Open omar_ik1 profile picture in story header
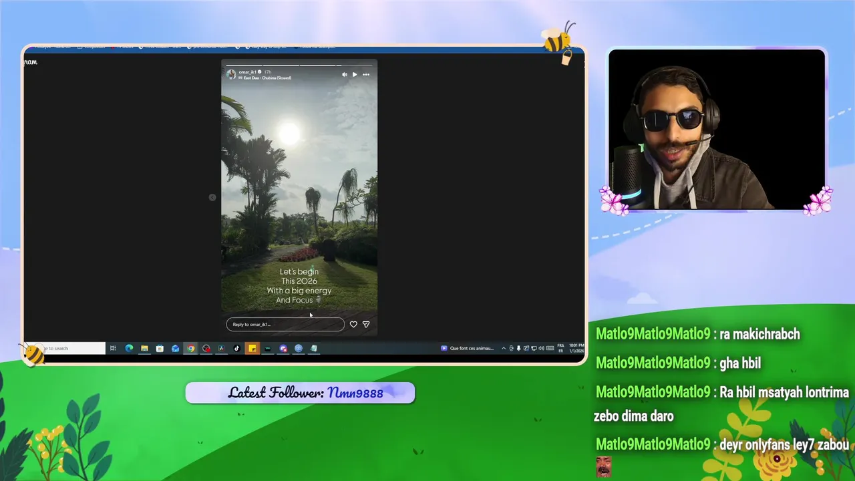The height and width of the screenshot is (481, 855). tap(231, 74)
